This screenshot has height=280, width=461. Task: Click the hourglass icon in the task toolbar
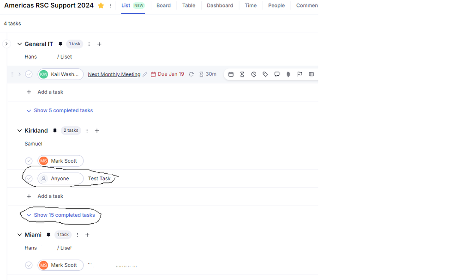(242, 74)
